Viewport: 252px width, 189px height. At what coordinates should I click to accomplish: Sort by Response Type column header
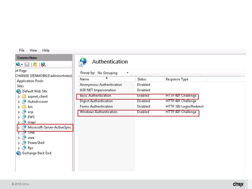coord(186,79)
